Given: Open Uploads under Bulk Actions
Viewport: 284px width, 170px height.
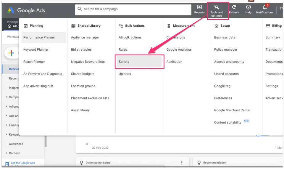Looking at the screenshot, I should point(125,74).
